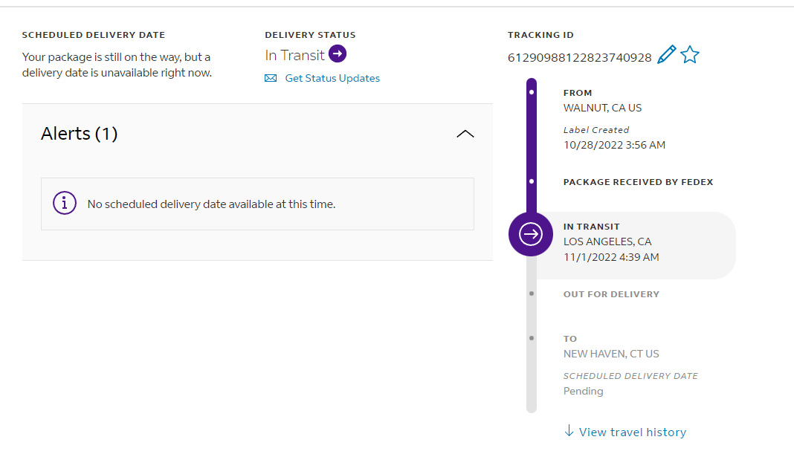Click the From timeline dot

click(531, 92)
